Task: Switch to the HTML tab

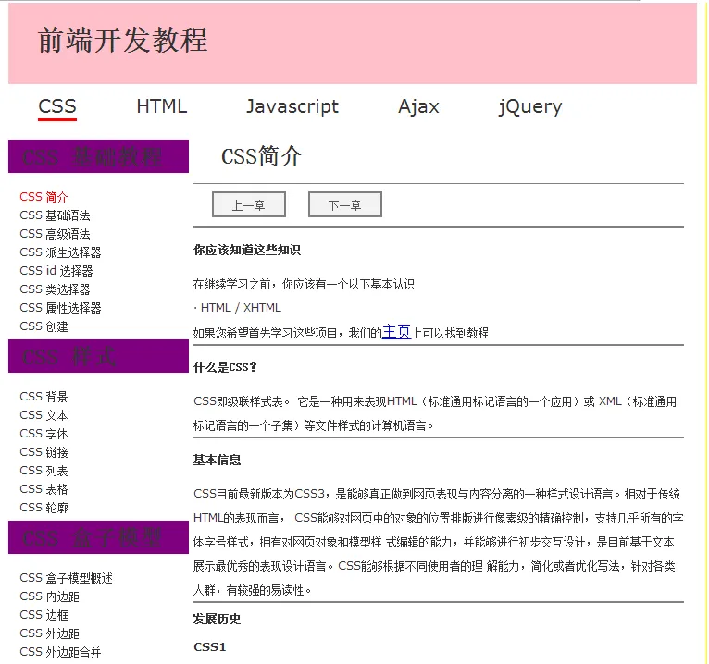Action: 161,106
